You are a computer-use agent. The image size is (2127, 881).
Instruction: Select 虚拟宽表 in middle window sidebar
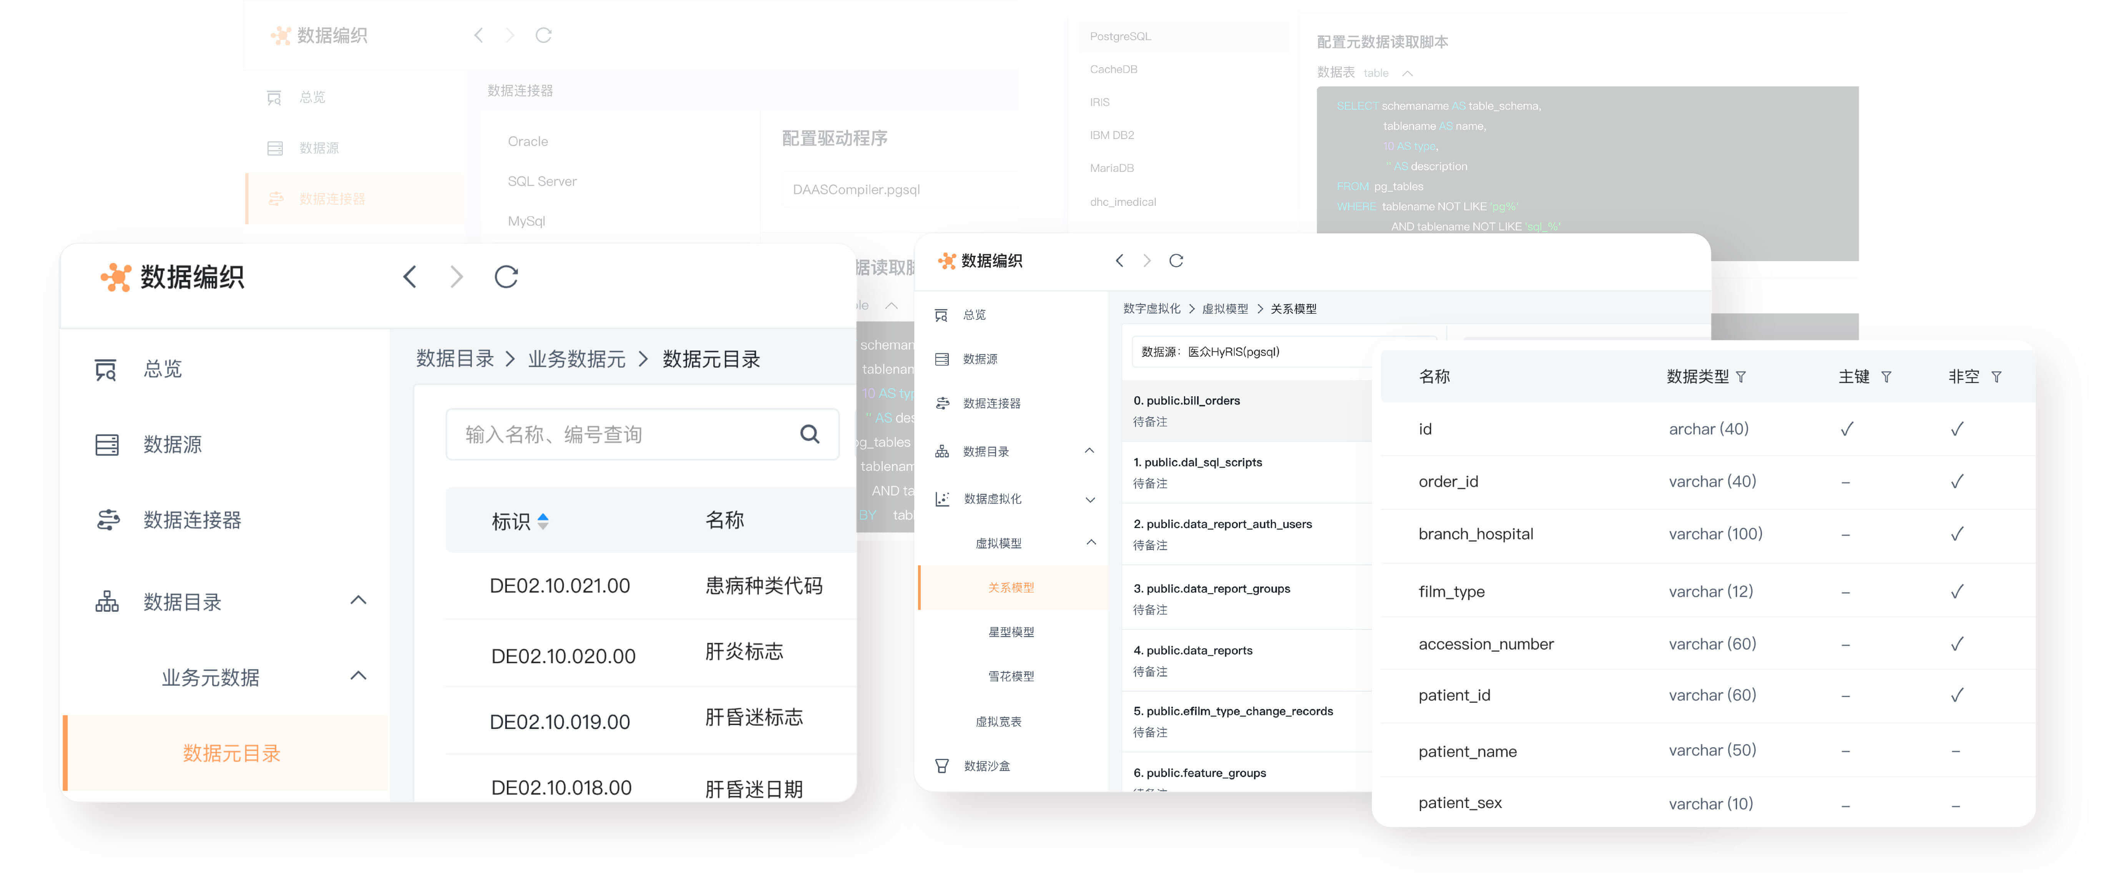click(998, 722)
